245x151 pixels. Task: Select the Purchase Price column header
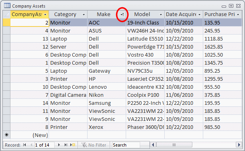click(x=223, y=14)
